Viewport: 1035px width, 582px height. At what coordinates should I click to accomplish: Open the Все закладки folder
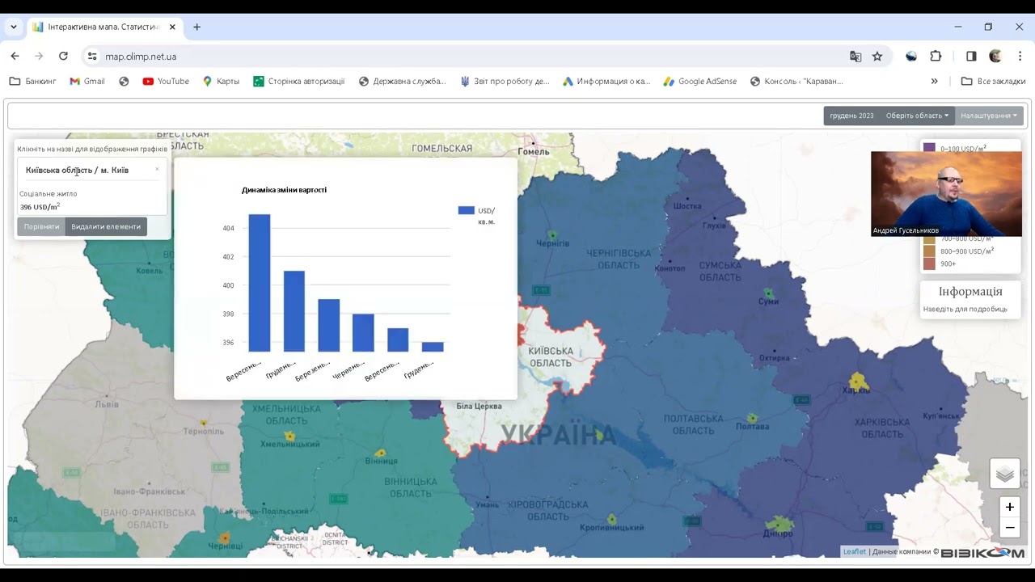[993, 81]
